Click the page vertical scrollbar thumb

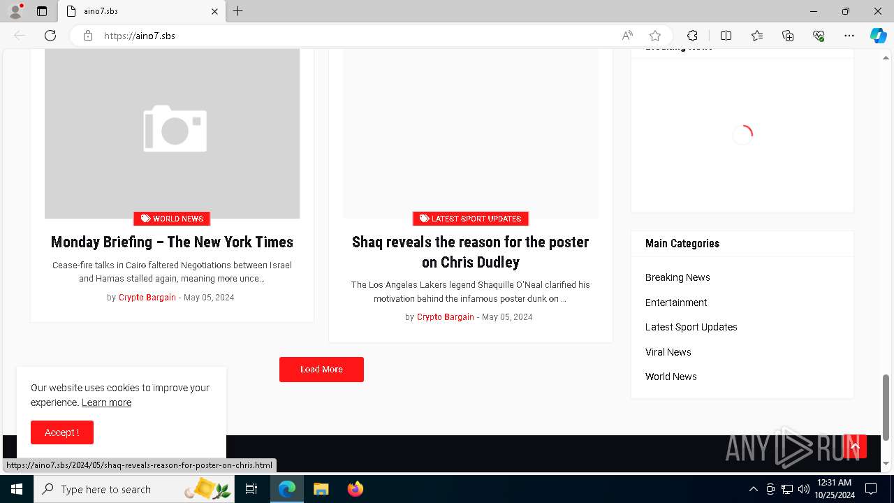886,407
